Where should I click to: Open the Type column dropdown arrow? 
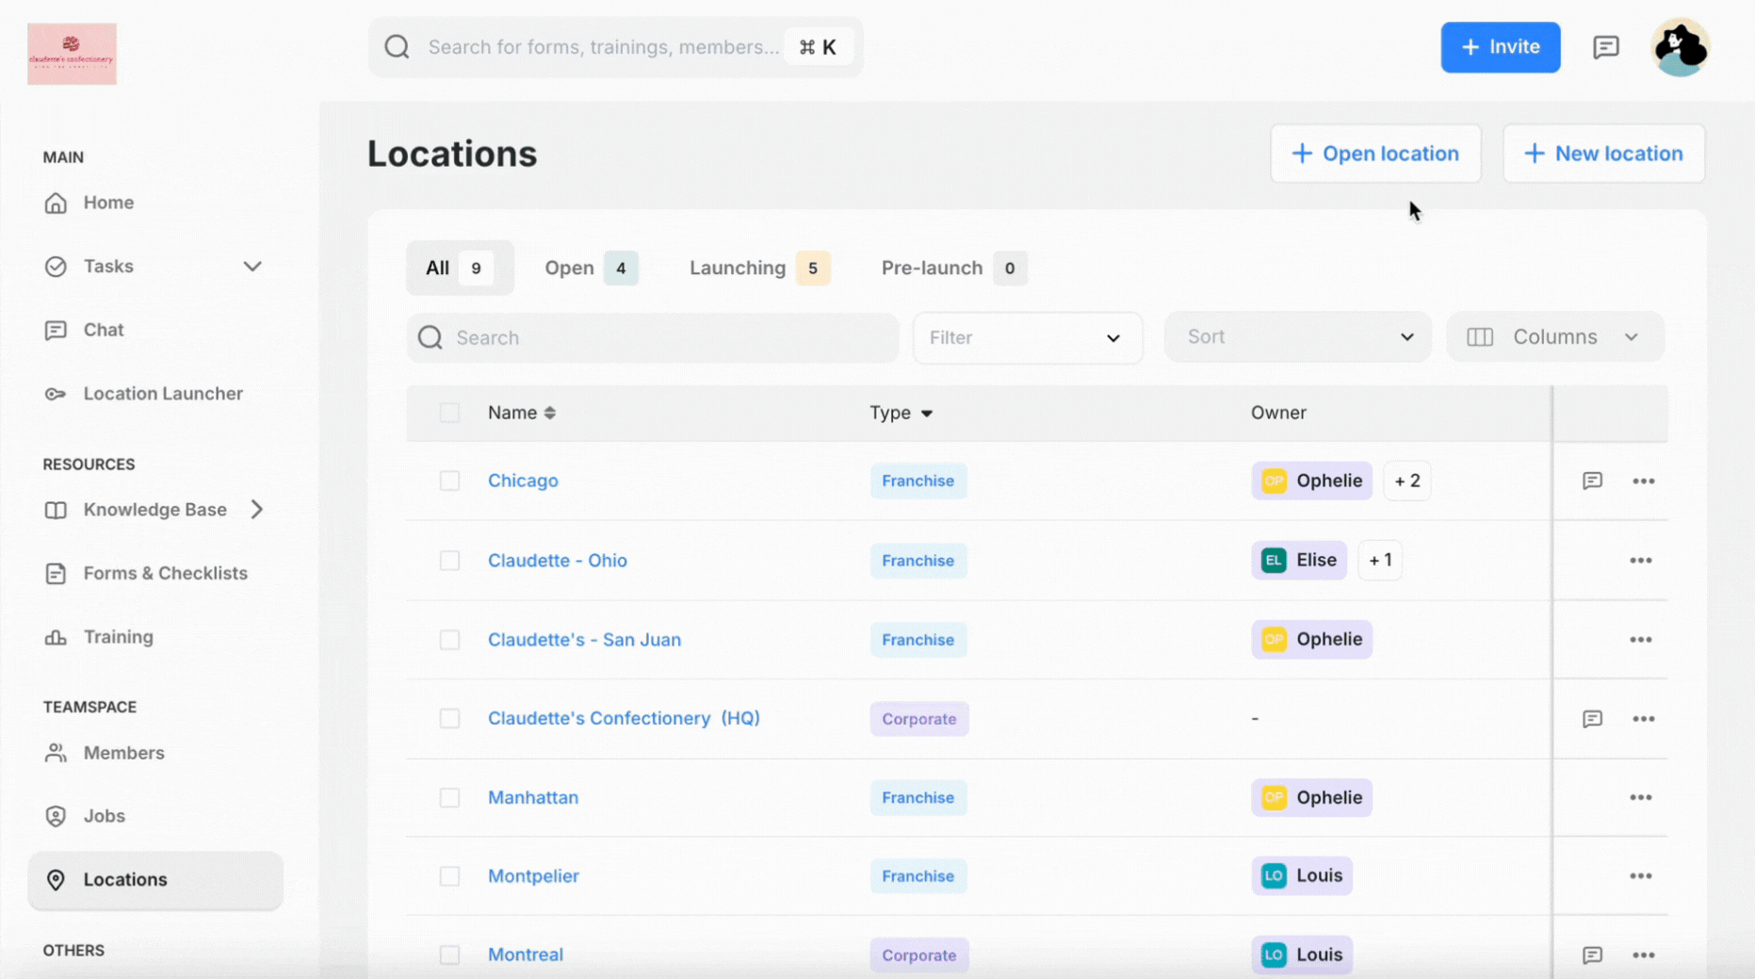click(x=927, y=414)
